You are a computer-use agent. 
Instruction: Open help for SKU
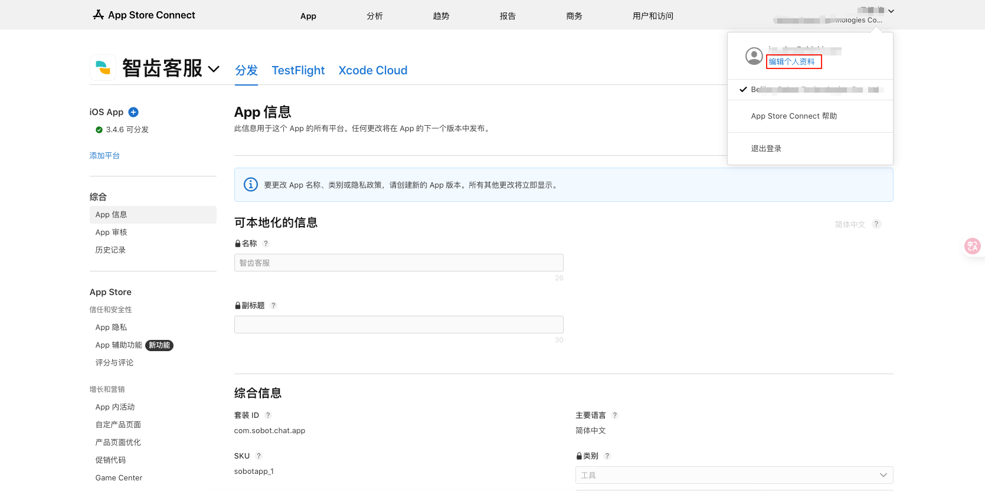[x=258, y=456]
